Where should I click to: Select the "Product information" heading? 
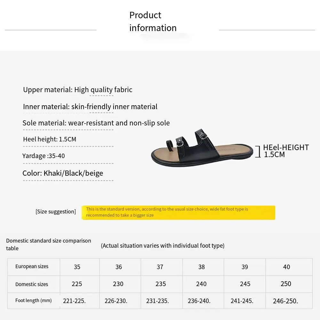(153, 21)
